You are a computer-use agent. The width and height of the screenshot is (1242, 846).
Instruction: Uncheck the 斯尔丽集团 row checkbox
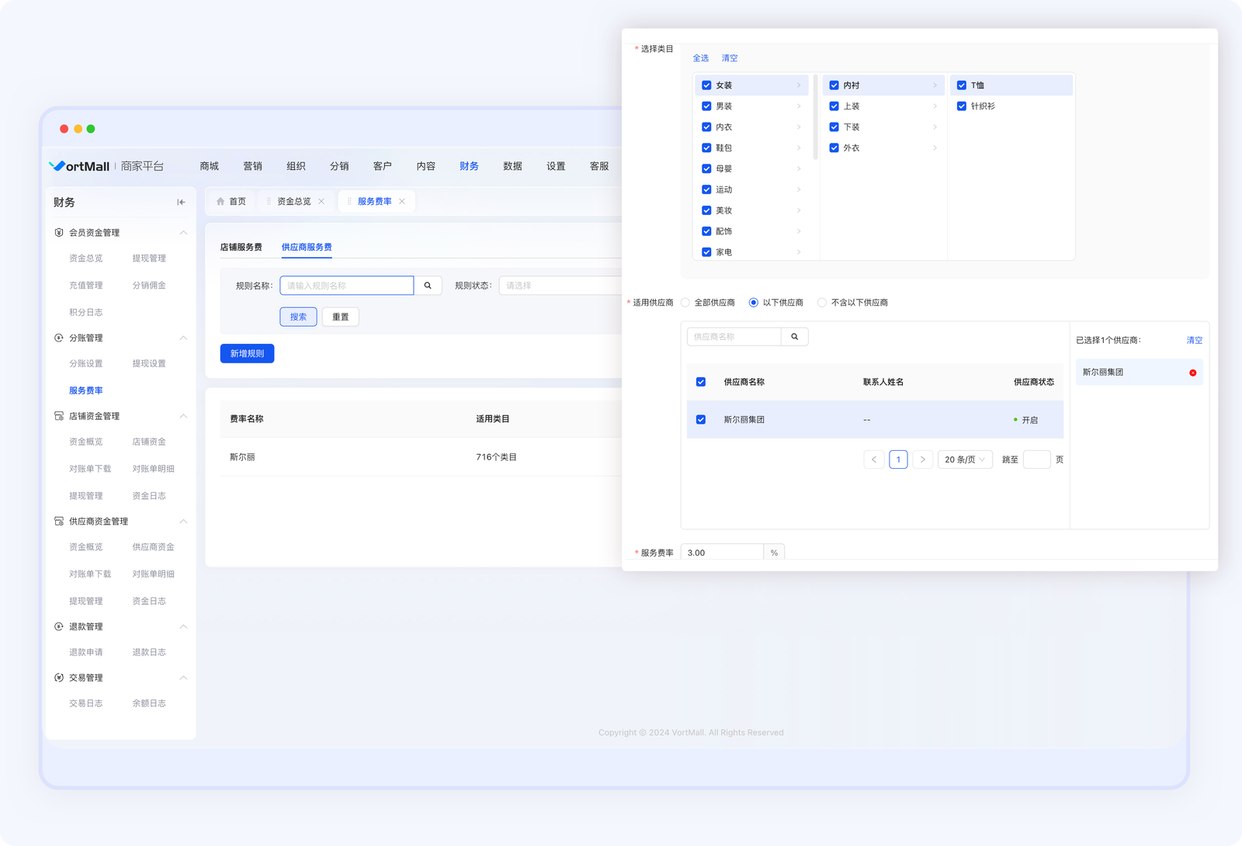(x=701, y=420)
